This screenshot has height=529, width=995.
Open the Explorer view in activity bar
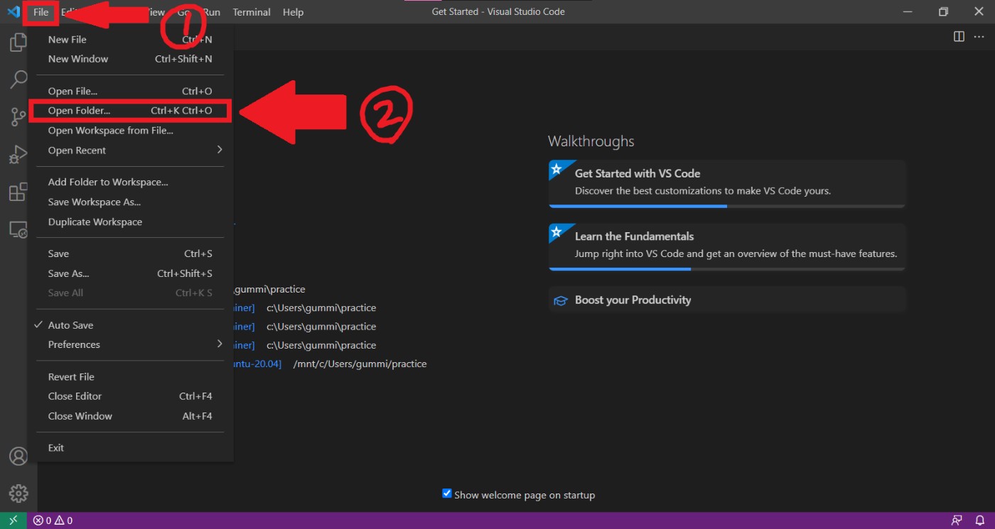click(x=18, y=43)
